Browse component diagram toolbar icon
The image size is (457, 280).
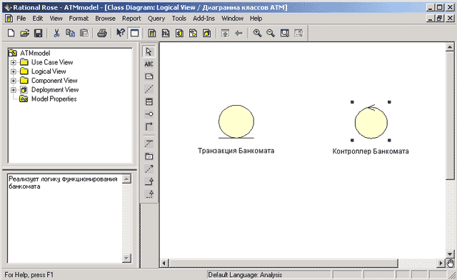tap(179, 33)
